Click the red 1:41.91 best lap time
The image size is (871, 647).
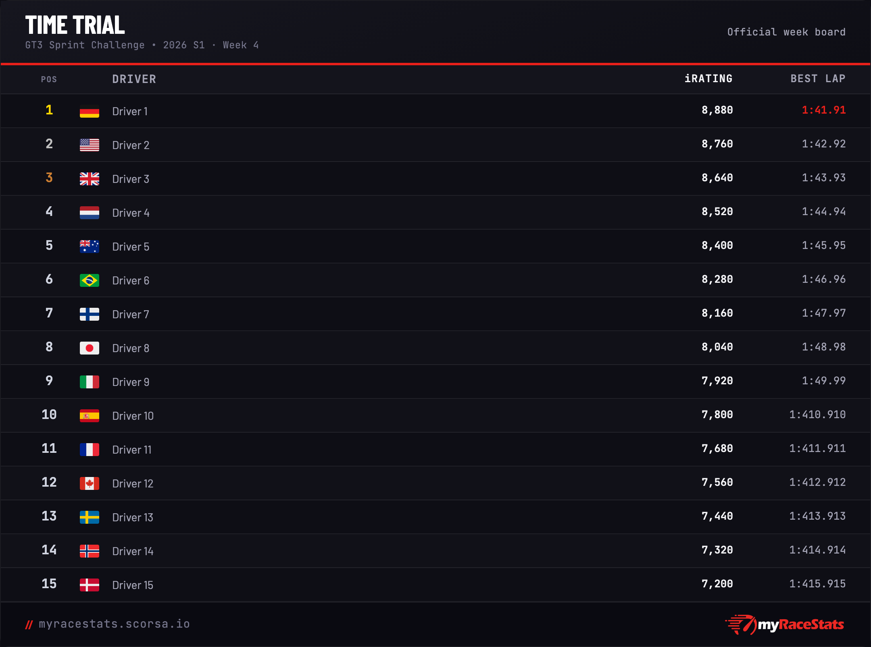[x=824, y=110]
